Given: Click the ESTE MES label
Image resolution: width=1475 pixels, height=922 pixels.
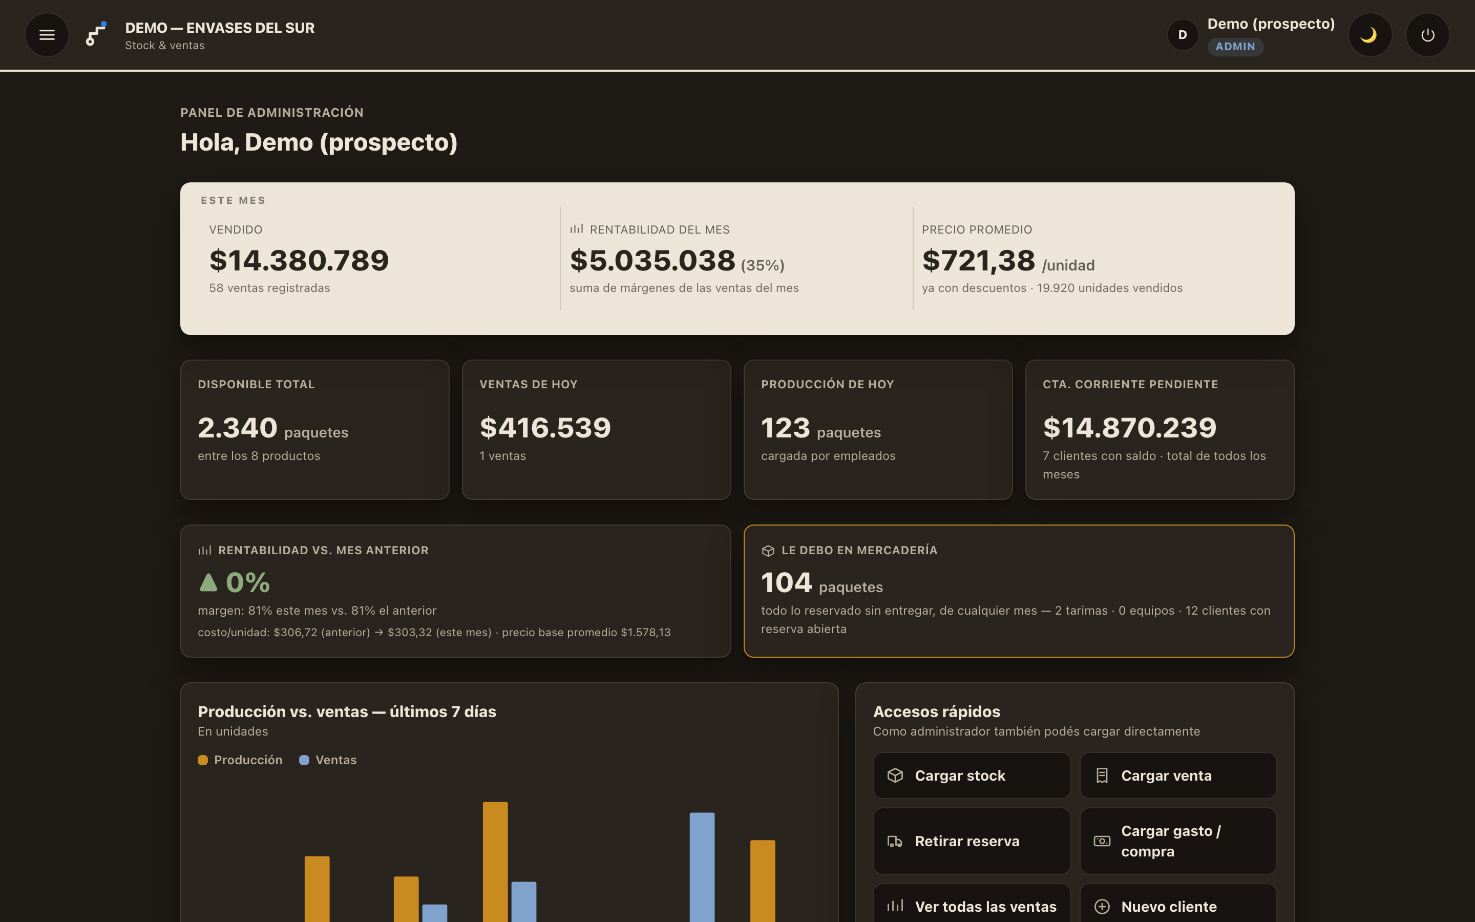Looking at the screenshot, I should click(233, 200).
